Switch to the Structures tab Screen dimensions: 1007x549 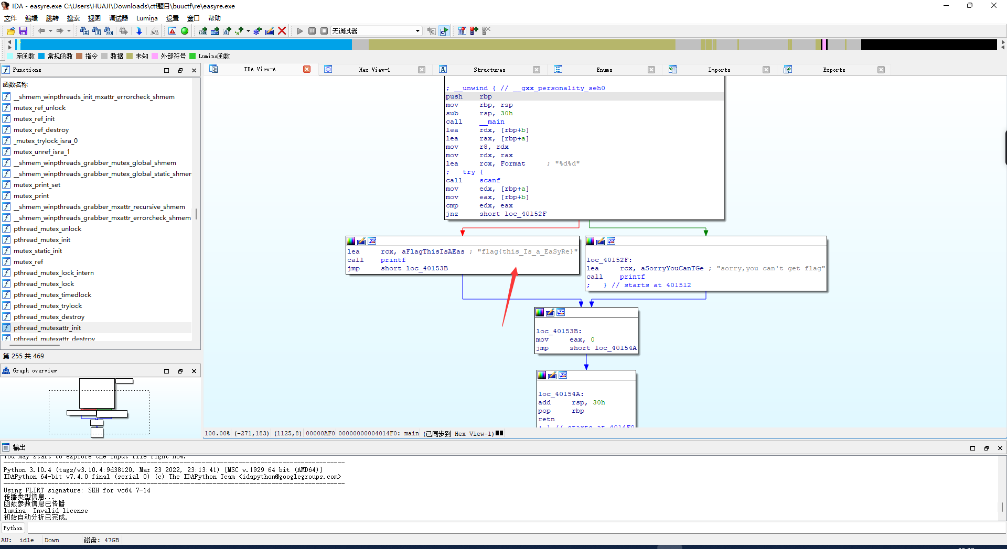(489, 70)
